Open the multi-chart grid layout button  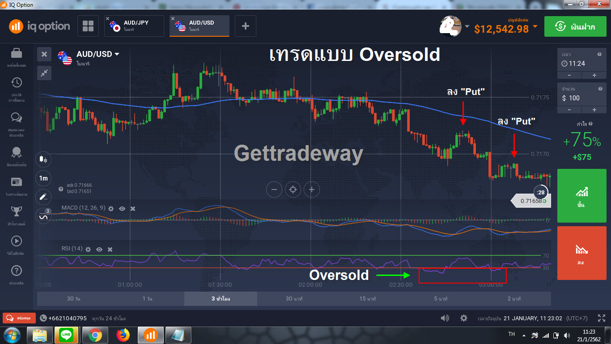pos(88,26)
